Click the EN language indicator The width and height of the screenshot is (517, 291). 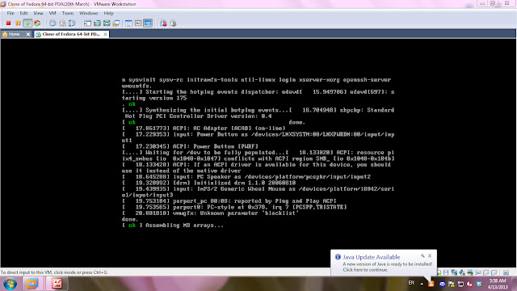[411, 283]
